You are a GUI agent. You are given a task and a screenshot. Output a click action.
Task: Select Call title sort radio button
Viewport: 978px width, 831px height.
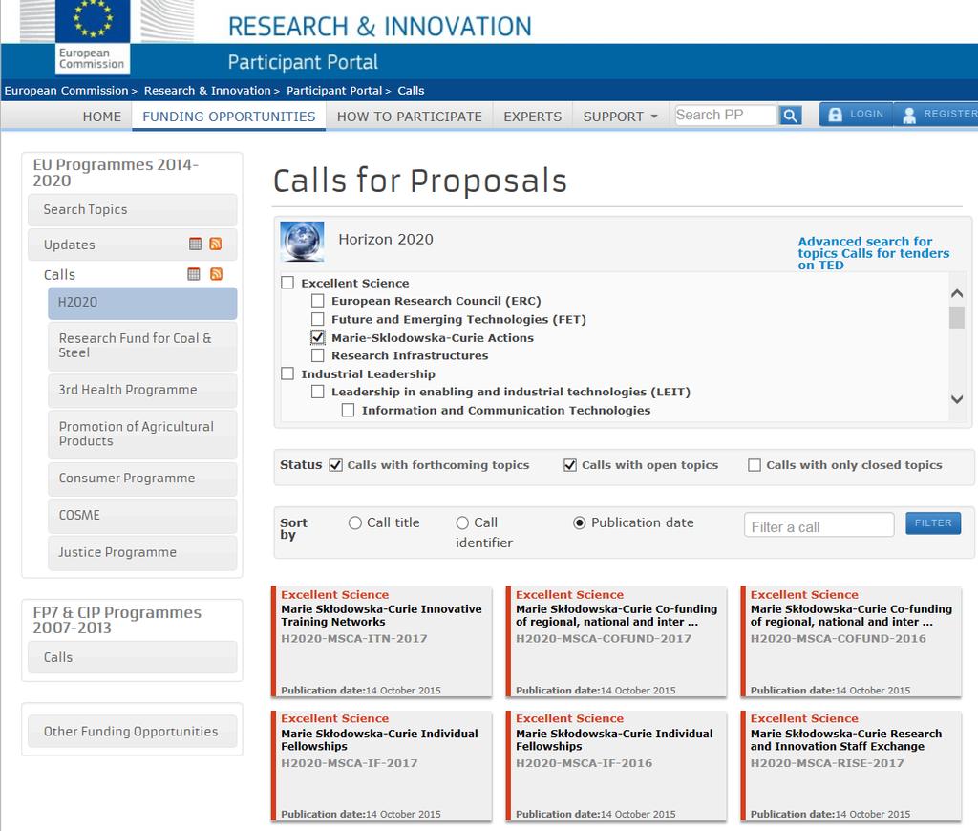tap(355, 522)
